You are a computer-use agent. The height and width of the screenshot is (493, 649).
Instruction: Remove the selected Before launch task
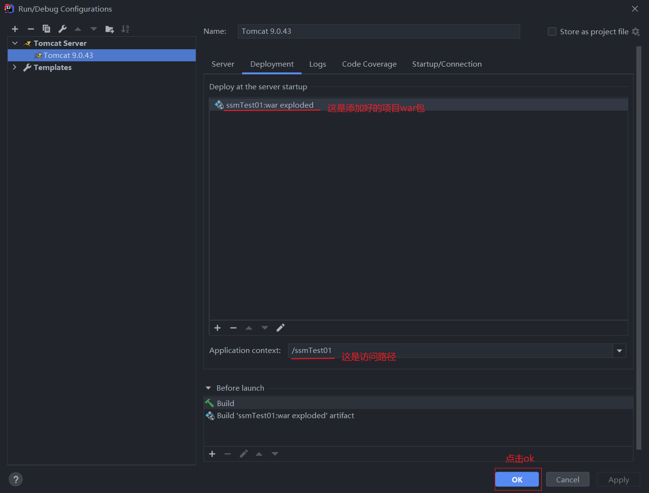coord(228,454)
